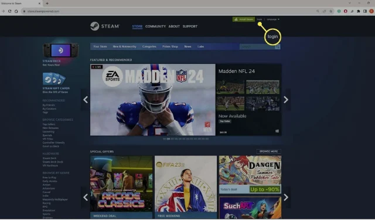Reload the page with browser refresh icon
The height and width of the screenshot is (220, 375).
coord(9,11)
